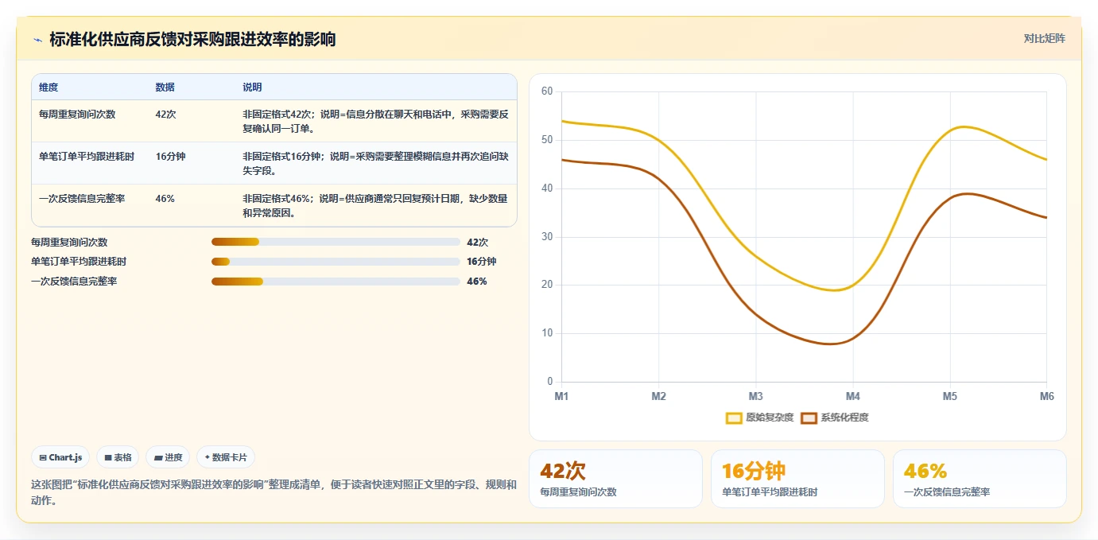The image size is (1098, 540).
Task: Click the M4 x-axis label
Action: 852,396
